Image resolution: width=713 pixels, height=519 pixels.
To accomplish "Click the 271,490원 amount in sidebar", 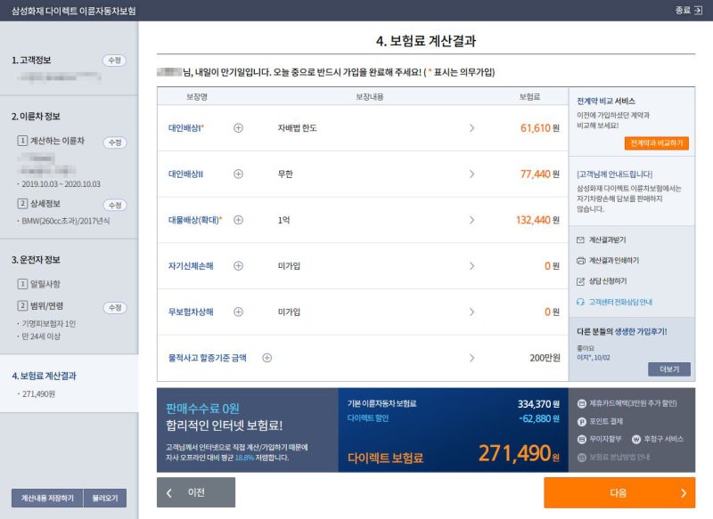I will coord(38,394).
